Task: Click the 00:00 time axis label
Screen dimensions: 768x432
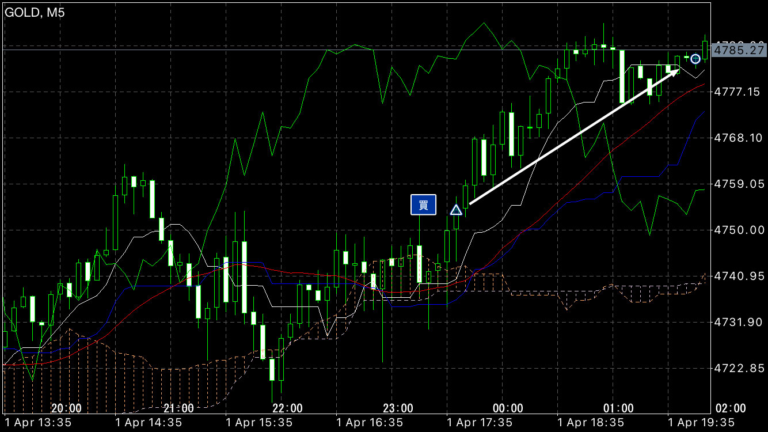Action: tap(508, 408)
